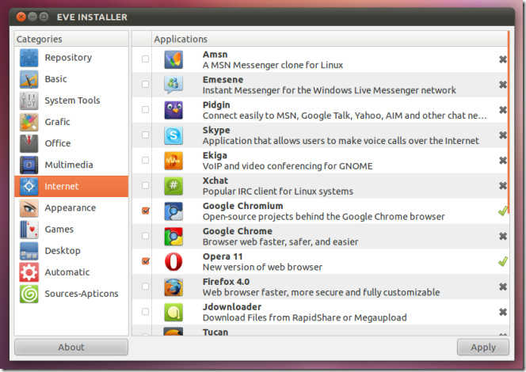526x372 pixels.
Task: Click the not-installed X mark for Amsn
Action: (502, 59)
